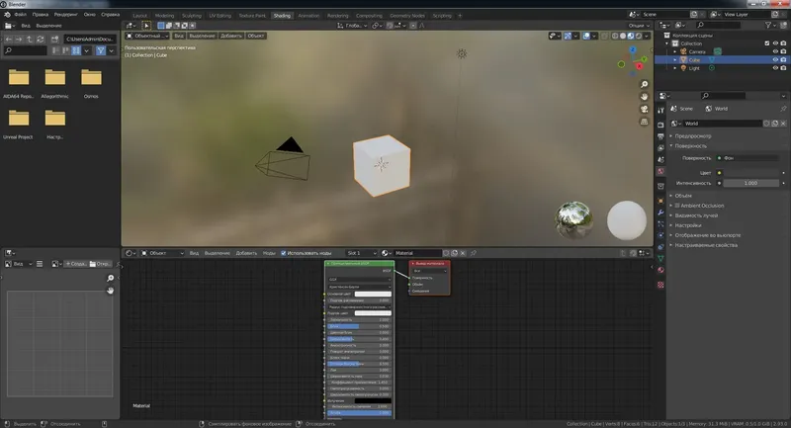The image size is (791, 428).
Task: Expand the Объём panel in World properties
Action: pos(682,195)
